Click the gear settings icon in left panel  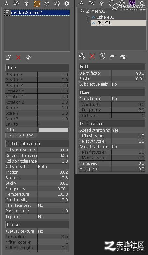coord(67,3)
